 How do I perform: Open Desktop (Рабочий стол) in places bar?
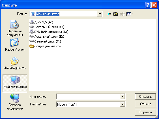(15, 45)
